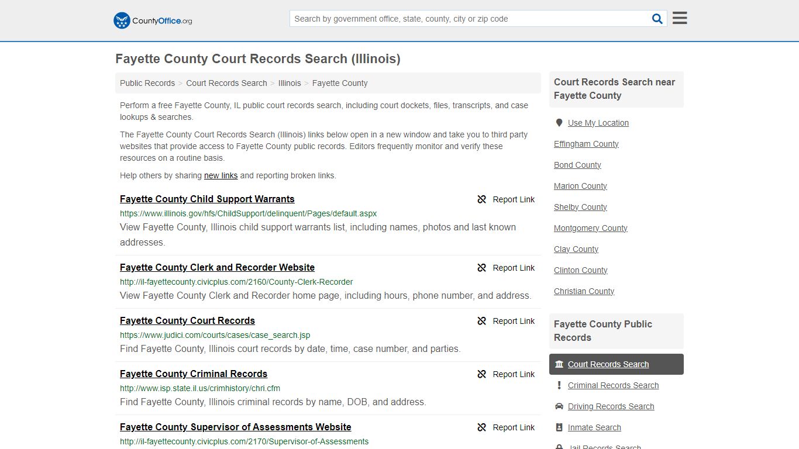Viewport: 799px width, 449px height.
Task: Click broken link icon for Fayette County Criminal Records
Action: point(482,374)
